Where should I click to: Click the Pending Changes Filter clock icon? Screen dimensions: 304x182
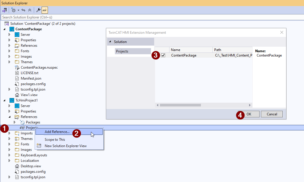(13, 10)
